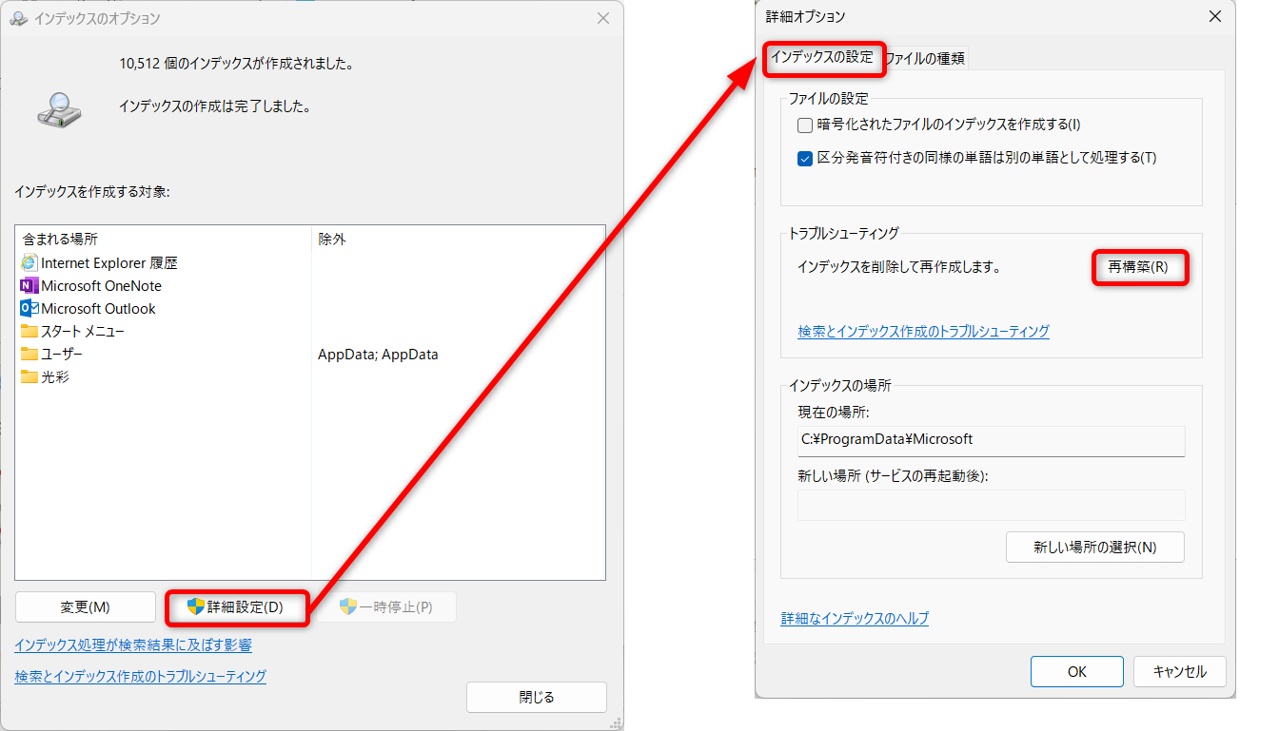This screenshot has height=731, width=1279.
Task: Click the 光彩 folder icon
Action: pyautogui.click(x=29, y=377)
